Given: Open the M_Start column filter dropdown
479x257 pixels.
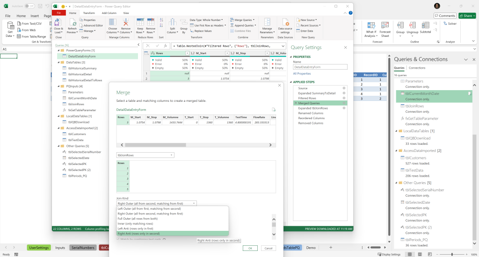Looking at the screenshot, I should point(227,53).
